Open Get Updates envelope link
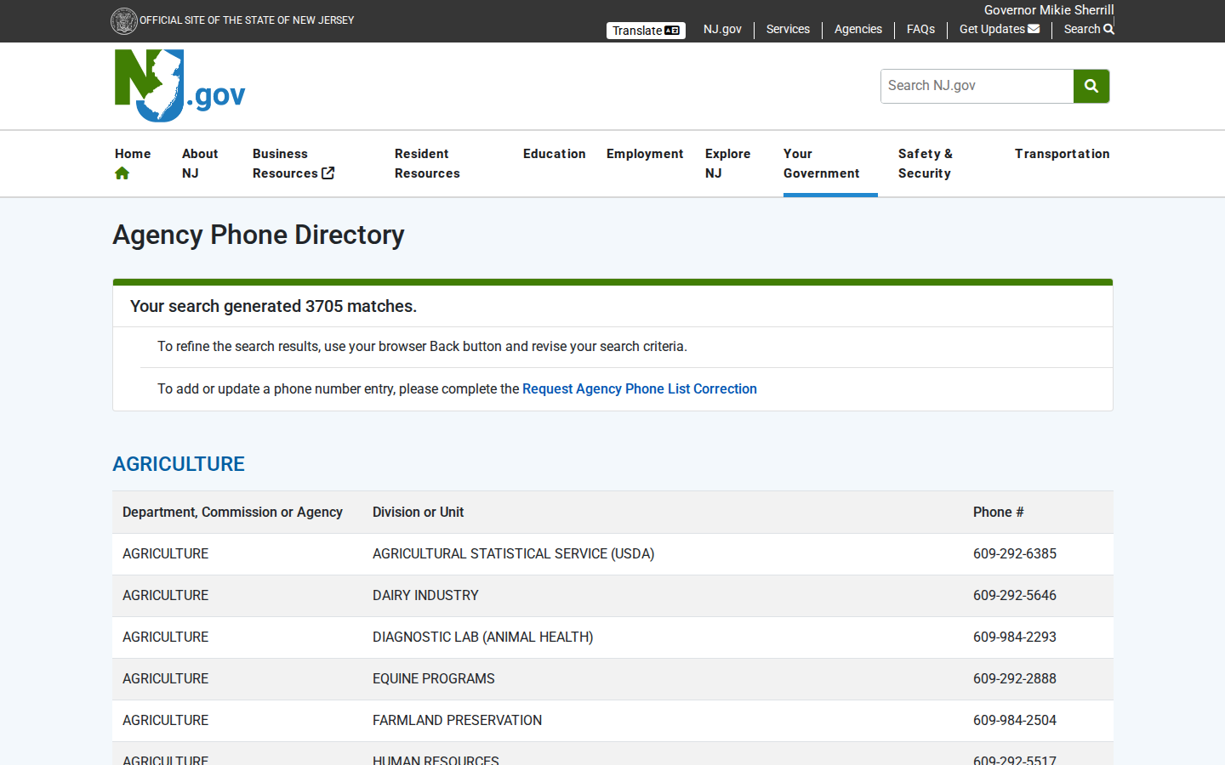The image size is (1225, 765). click(1000, 29)
